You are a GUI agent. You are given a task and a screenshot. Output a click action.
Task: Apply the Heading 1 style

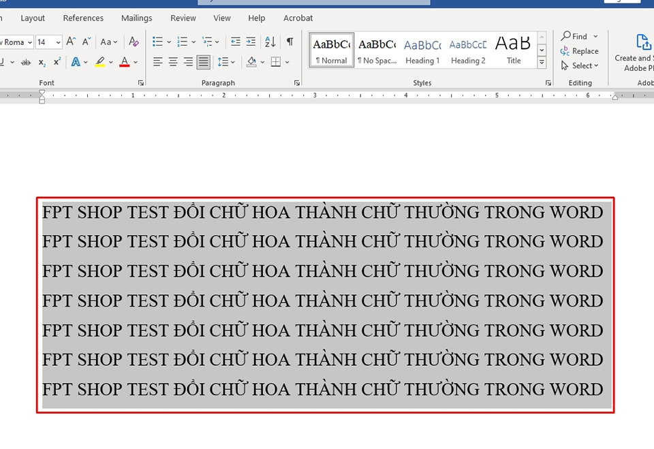pyautogui.click(x=422, y=50)
